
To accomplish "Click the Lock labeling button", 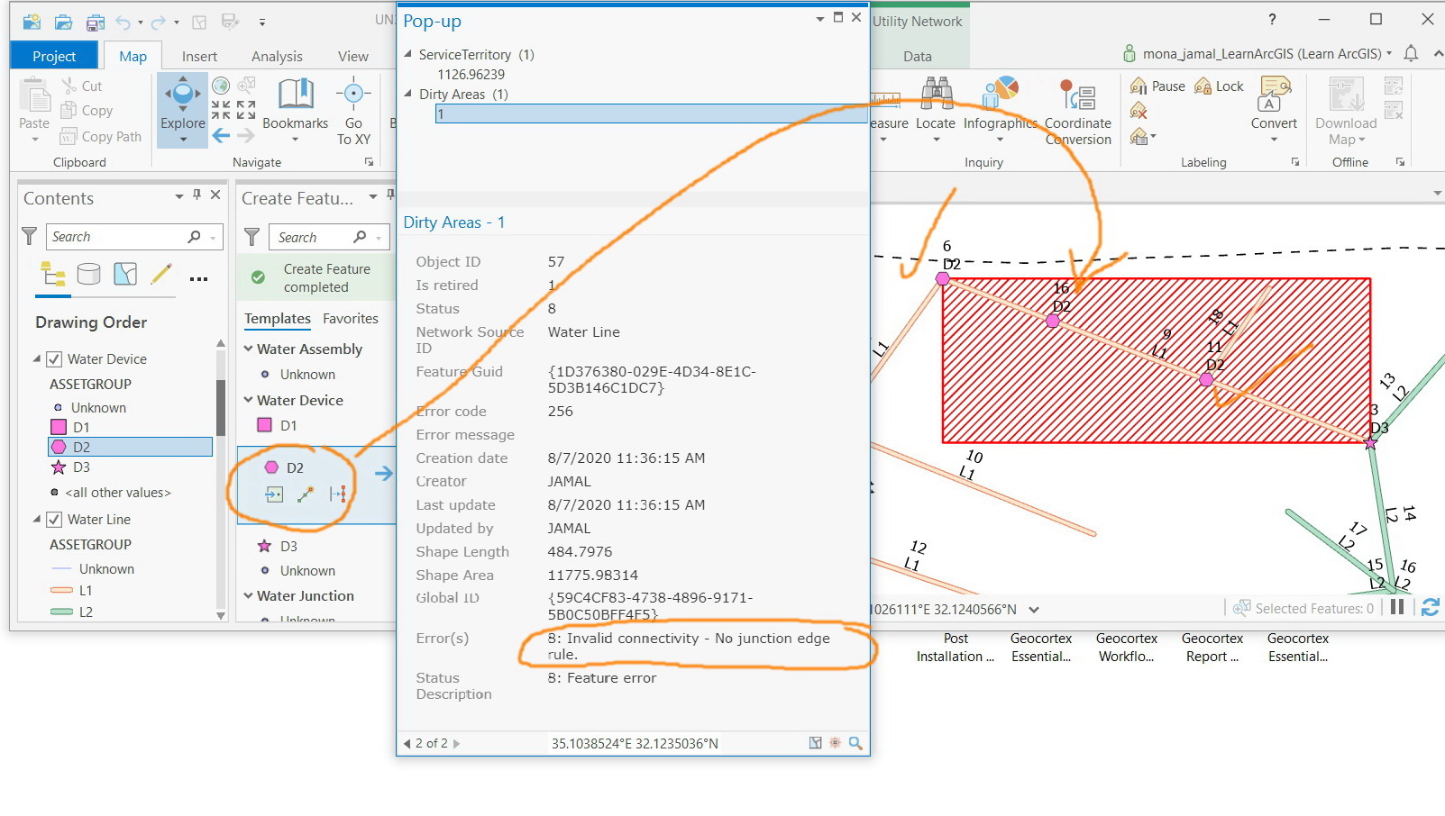I will point(1219,86).
